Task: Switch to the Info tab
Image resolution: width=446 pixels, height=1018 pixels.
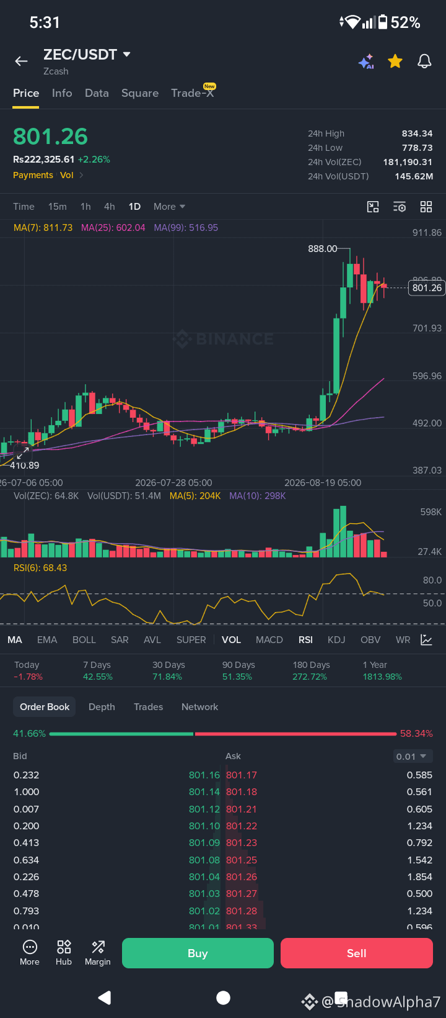Action: pyautogui.click(x=62, y=93)
